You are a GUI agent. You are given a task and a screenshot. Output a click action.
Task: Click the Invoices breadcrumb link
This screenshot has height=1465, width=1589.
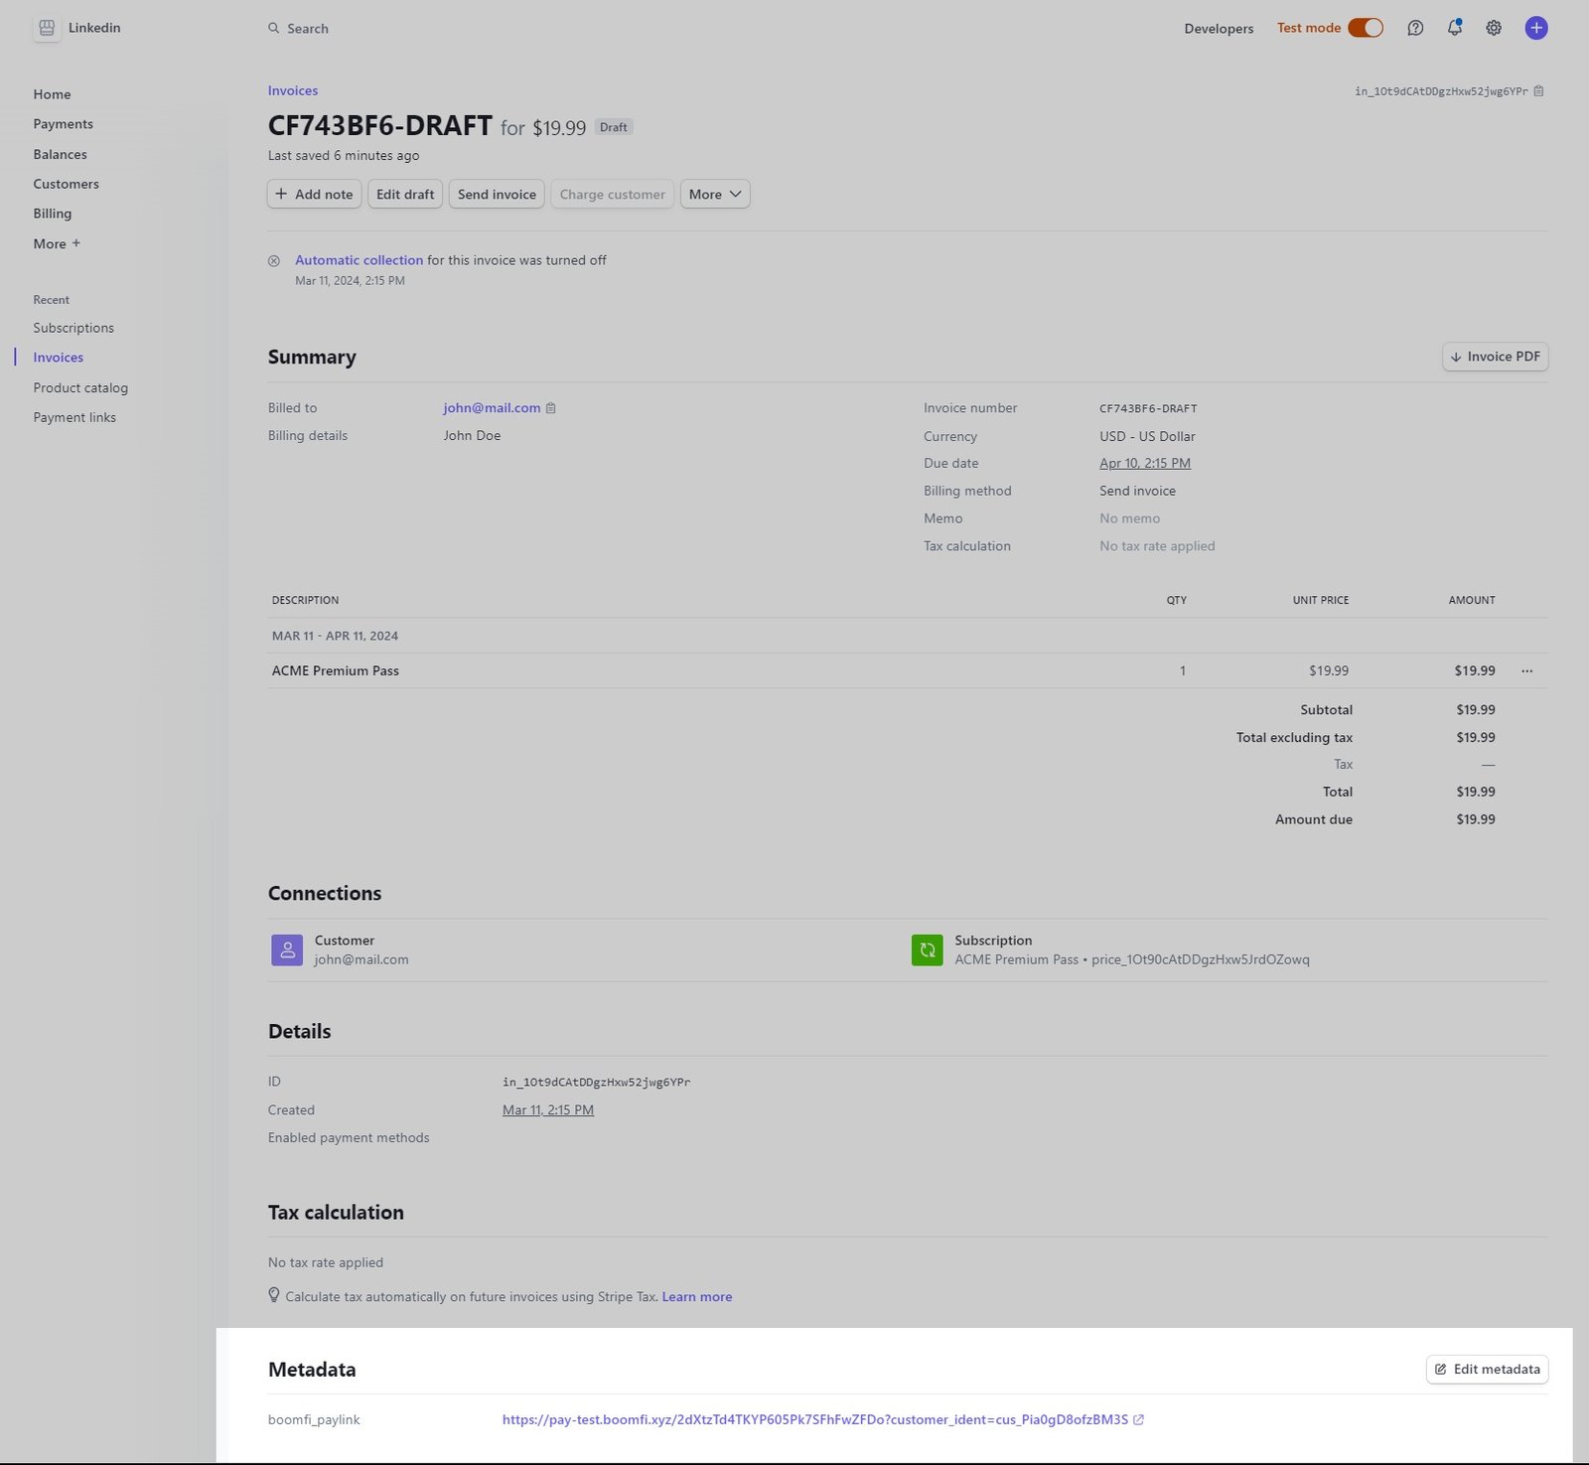click(293, 90)
